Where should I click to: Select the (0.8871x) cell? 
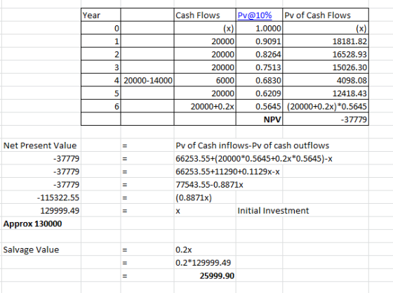point(194,197)
